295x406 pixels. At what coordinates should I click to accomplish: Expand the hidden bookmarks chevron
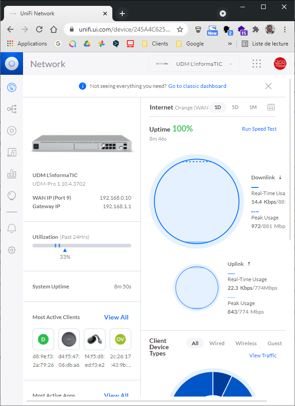pos(230,44)
